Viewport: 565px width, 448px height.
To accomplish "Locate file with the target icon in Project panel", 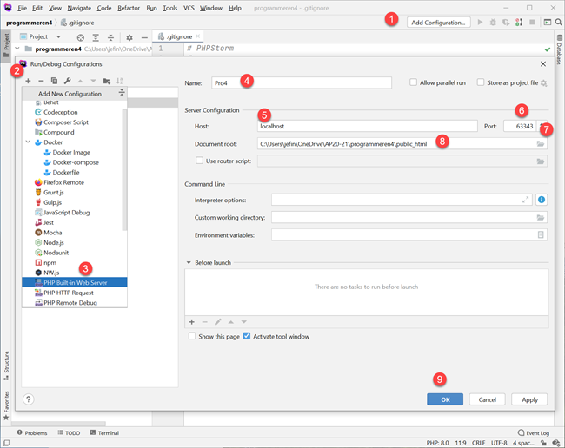I will [x=81, y=37].
